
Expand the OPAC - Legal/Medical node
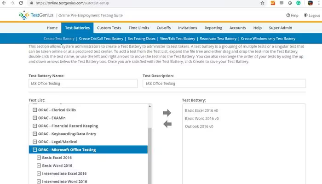[34, 142]
